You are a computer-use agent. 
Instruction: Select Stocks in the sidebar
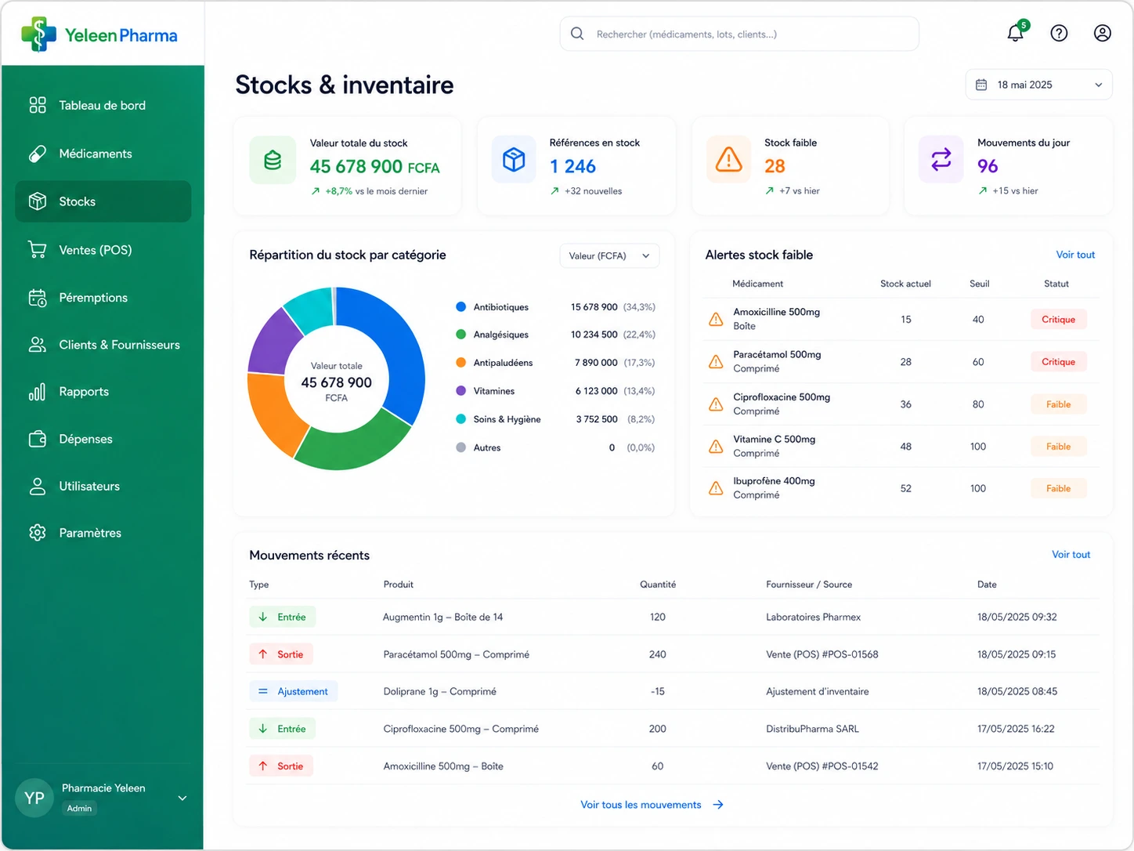coord(103,201)
